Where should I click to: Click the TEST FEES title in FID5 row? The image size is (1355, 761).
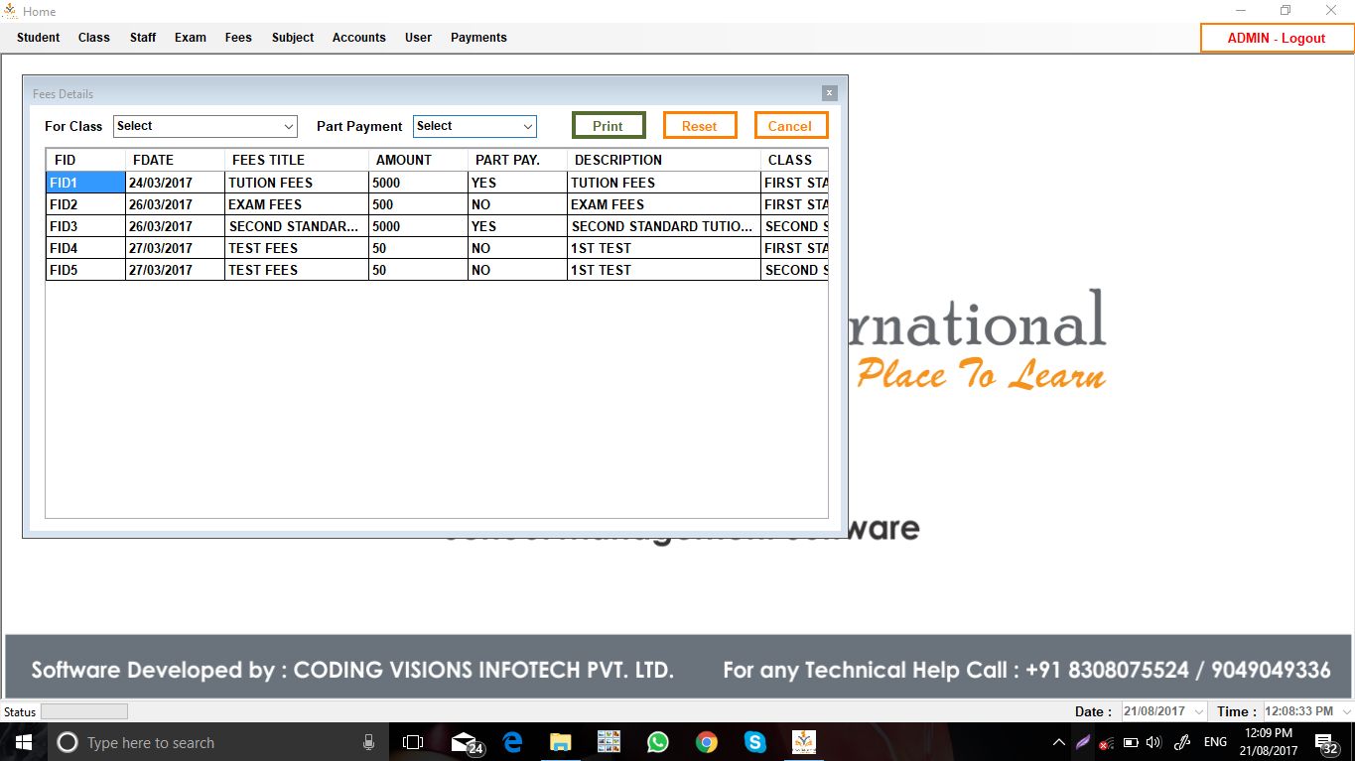(x=297, y=270)
